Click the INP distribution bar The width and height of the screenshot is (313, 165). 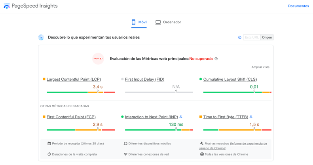[x=159, y=130]
